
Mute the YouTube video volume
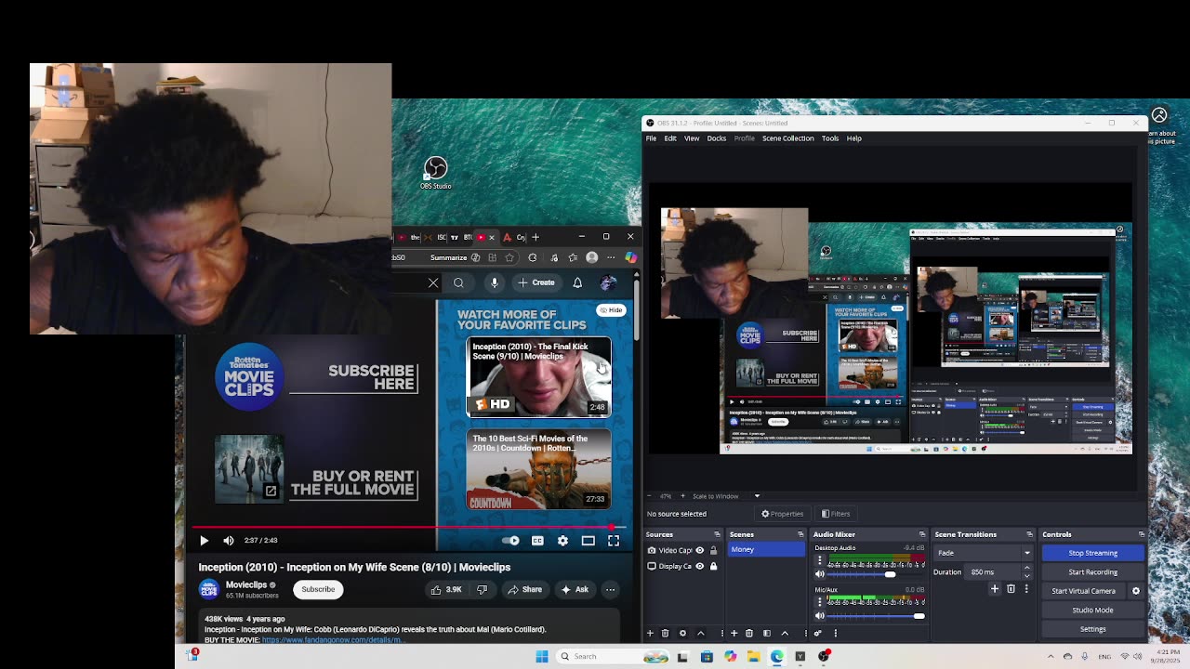pos(229,540)
